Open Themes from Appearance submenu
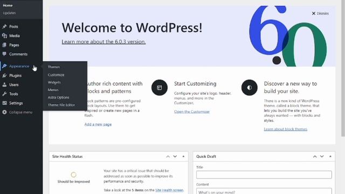Viewport: 345px width, 194px height. 54,67
